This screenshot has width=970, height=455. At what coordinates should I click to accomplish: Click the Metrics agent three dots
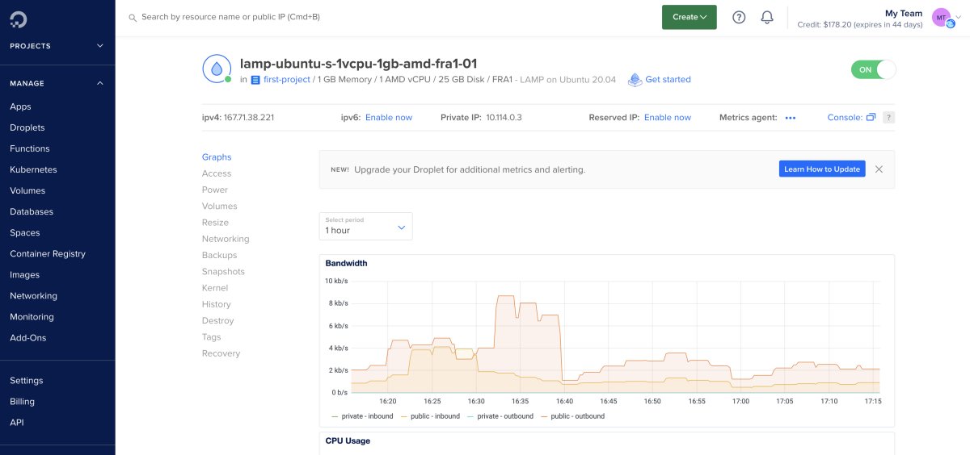tap(790, 118)
